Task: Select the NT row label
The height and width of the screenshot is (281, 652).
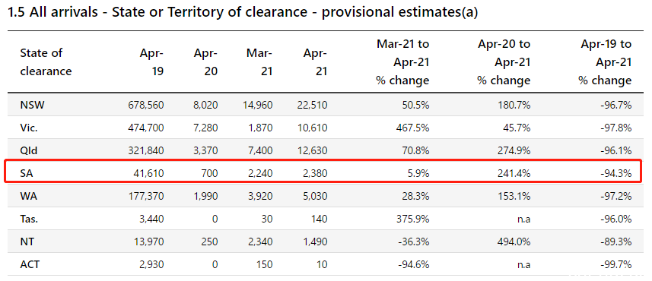Action: click(27, 242)
